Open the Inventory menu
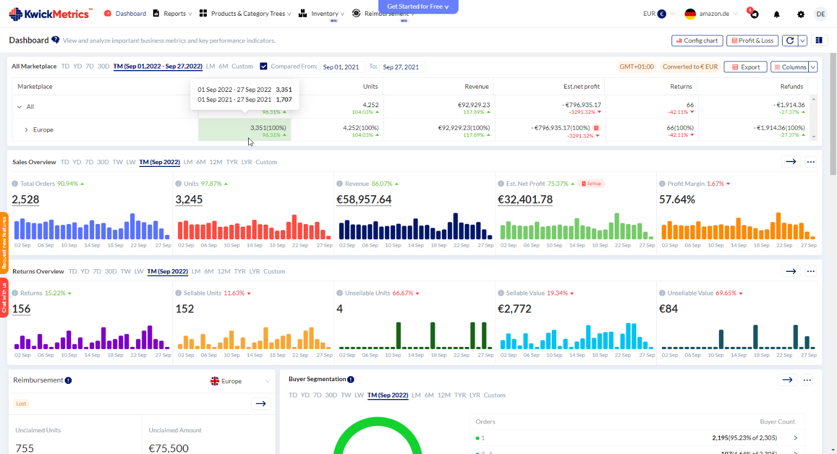This screenshot has width=837, height=454. 322,14
